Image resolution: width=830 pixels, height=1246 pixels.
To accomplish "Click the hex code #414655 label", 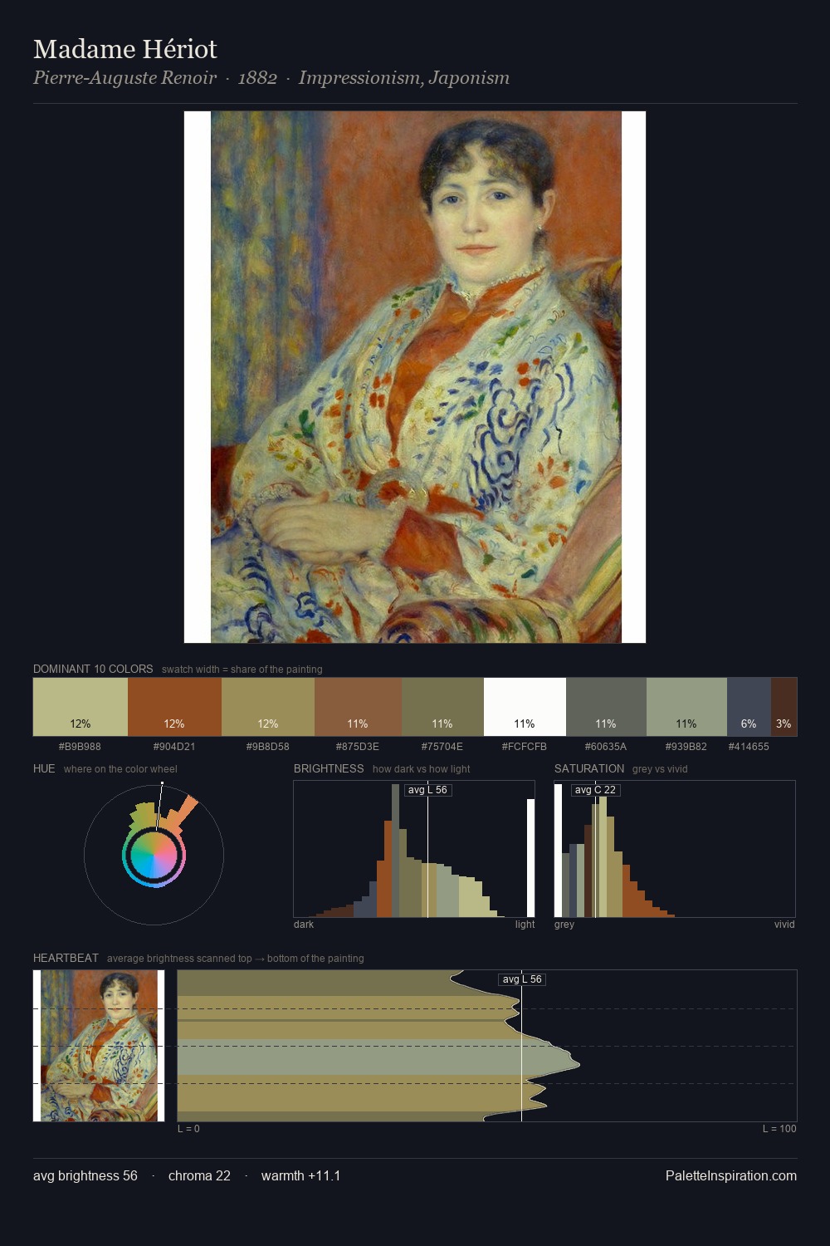I will [x=749, y=746].
